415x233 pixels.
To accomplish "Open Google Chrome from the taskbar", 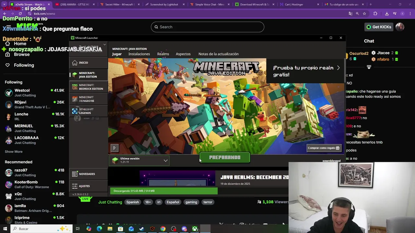I will (x=163, y=229).
